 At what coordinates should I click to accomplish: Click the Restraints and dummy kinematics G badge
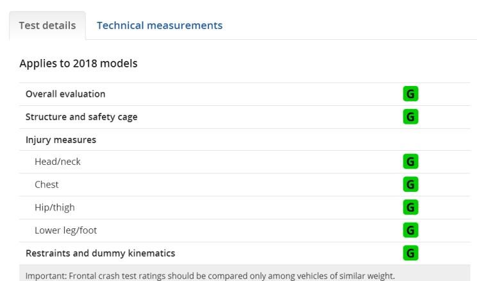410,253
